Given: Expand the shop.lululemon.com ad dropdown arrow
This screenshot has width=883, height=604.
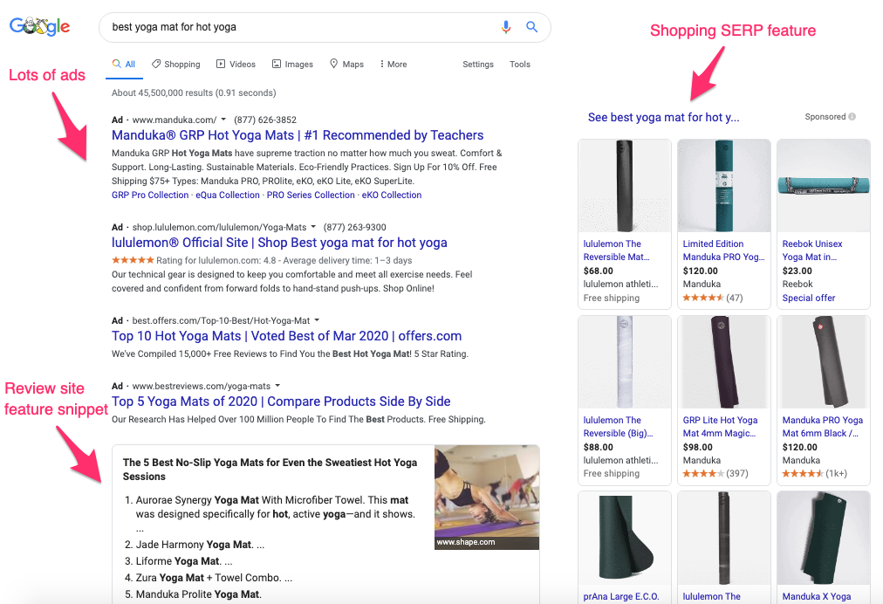Looking at the screenshot, I should click(313, 227).
